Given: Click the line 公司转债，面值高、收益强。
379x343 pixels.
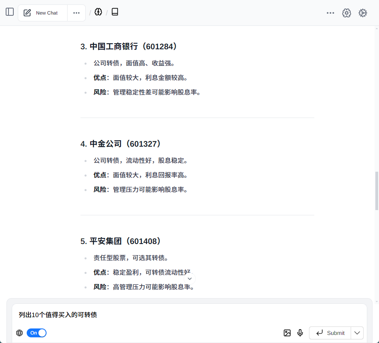Looking at the screenshot, I should (134, 63).
